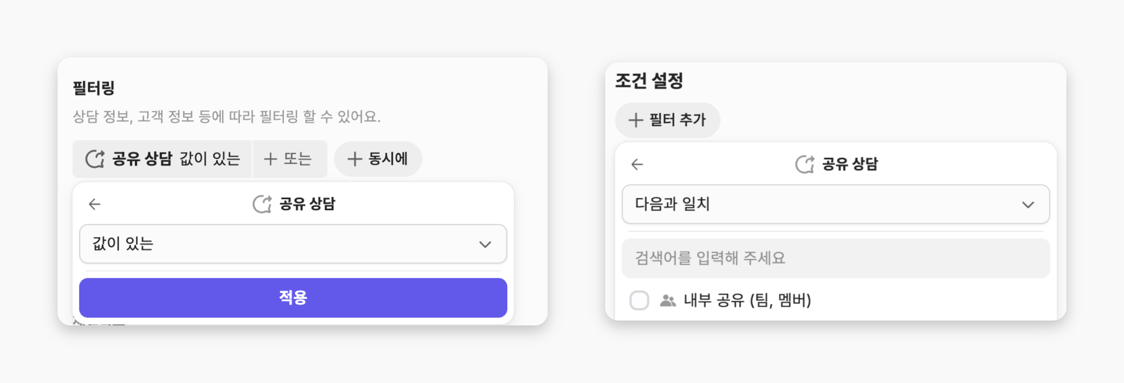Click the people icon next to 내부 공유

(668, 301)
